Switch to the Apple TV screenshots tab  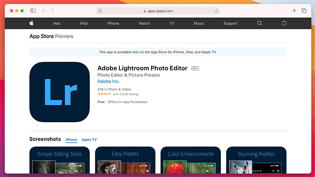[x=89, y=140]
